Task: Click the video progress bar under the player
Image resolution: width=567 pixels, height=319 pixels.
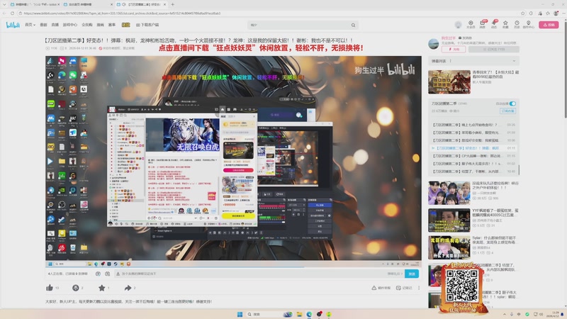Action: pyautogui.click(x=233, y=267)
